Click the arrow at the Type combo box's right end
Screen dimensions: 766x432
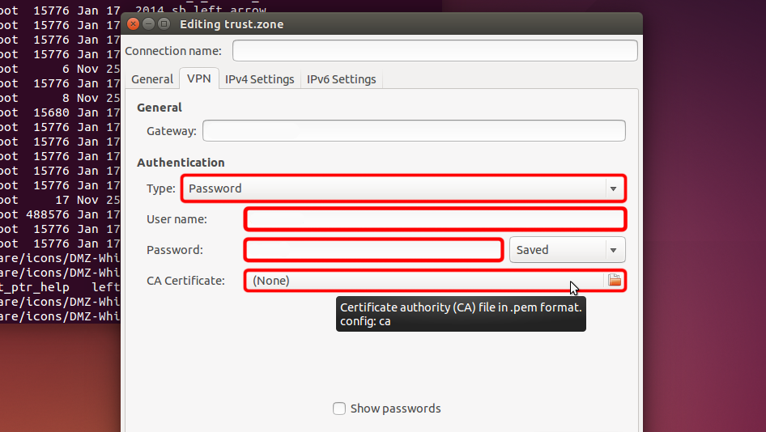point(612,188)
